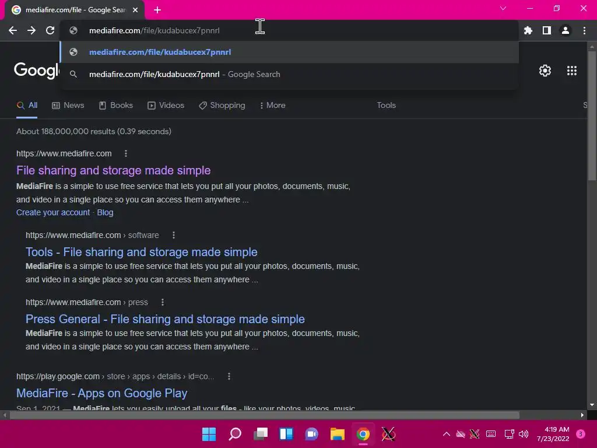Reload the current page
Image resolution: width=597 pixels, height=448 pixels.
pos(50,30)
